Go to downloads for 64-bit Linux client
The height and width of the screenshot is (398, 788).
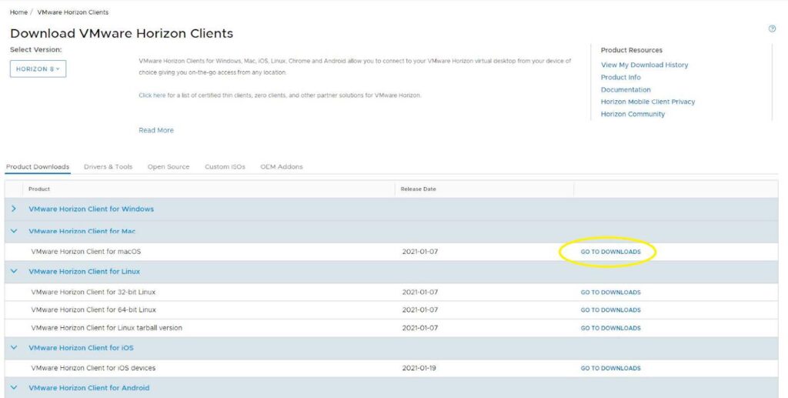point(610,310)
